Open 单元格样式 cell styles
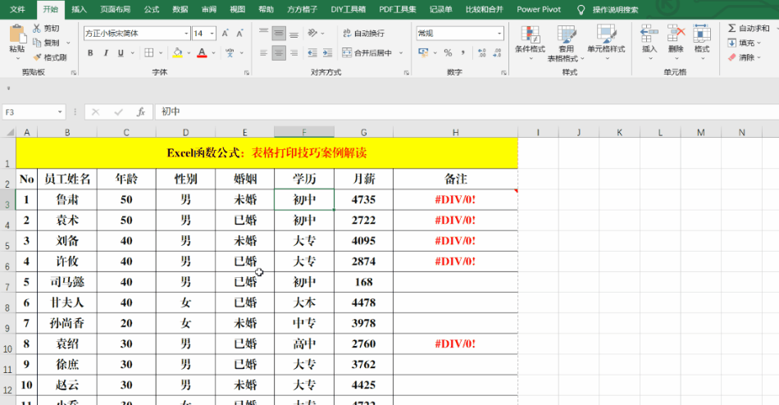The width and height of the screenshot is (779, 405). point(606,43)
